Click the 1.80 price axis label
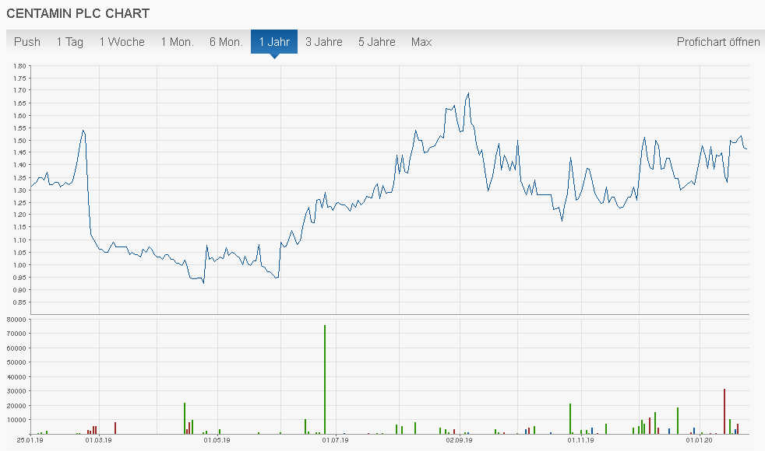The image size is (765, 451). [x=19, y=66]
